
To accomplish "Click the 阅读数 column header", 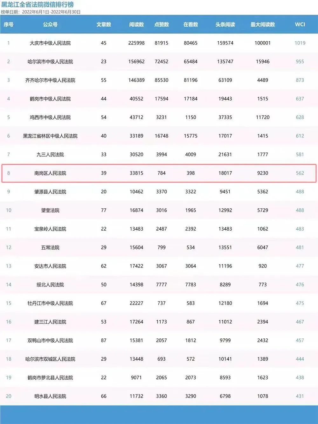I will click(x=136, y=24).
